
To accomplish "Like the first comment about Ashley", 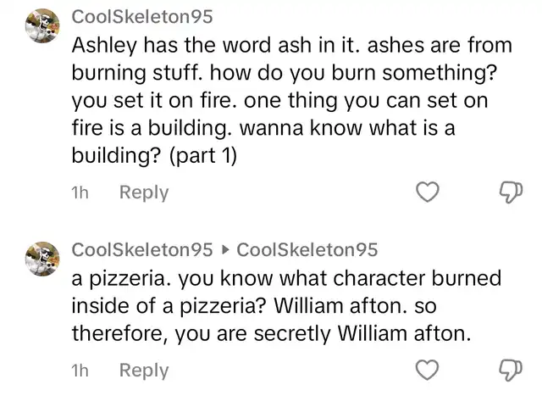I will (430, 193).
